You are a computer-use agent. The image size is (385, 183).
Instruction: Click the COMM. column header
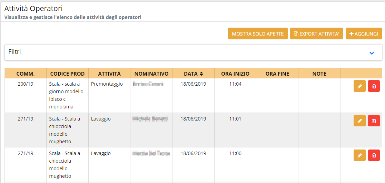pyautogui.click(x=26, y=74)
